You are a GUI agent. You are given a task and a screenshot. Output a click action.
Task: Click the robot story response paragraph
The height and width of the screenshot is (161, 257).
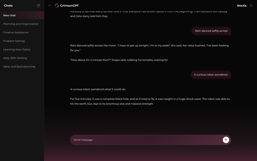(x=150, y=101)
